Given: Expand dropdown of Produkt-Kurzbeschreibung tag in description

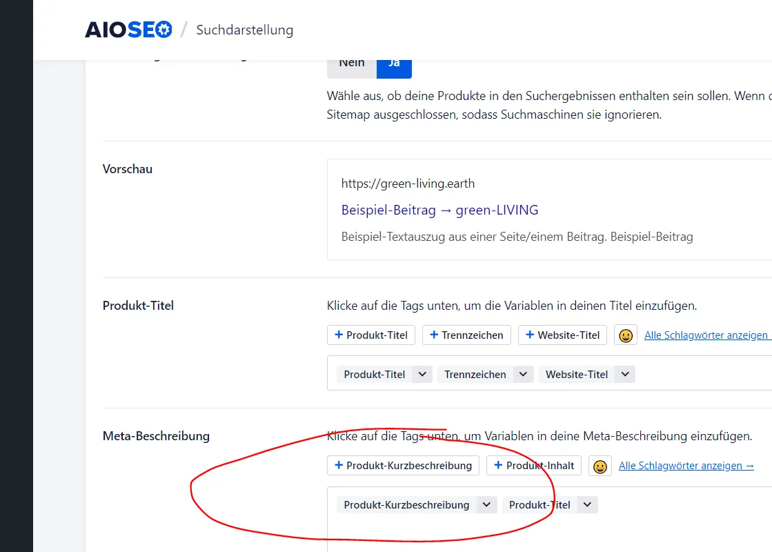Looking at the screenshot, I should [x=486, y=504].
